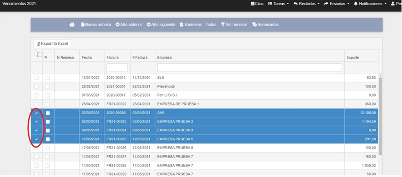Select row checkbox for SLN
This screenshot has width=402, height=177.
tap(36, 78)
